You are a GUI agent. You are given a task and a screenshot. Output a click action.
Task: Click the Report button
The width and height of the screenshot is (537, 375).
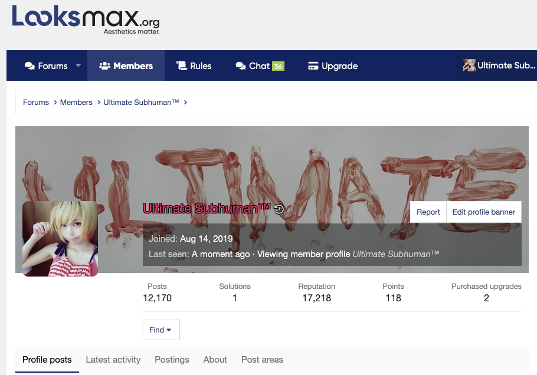(x=428, y=212)
